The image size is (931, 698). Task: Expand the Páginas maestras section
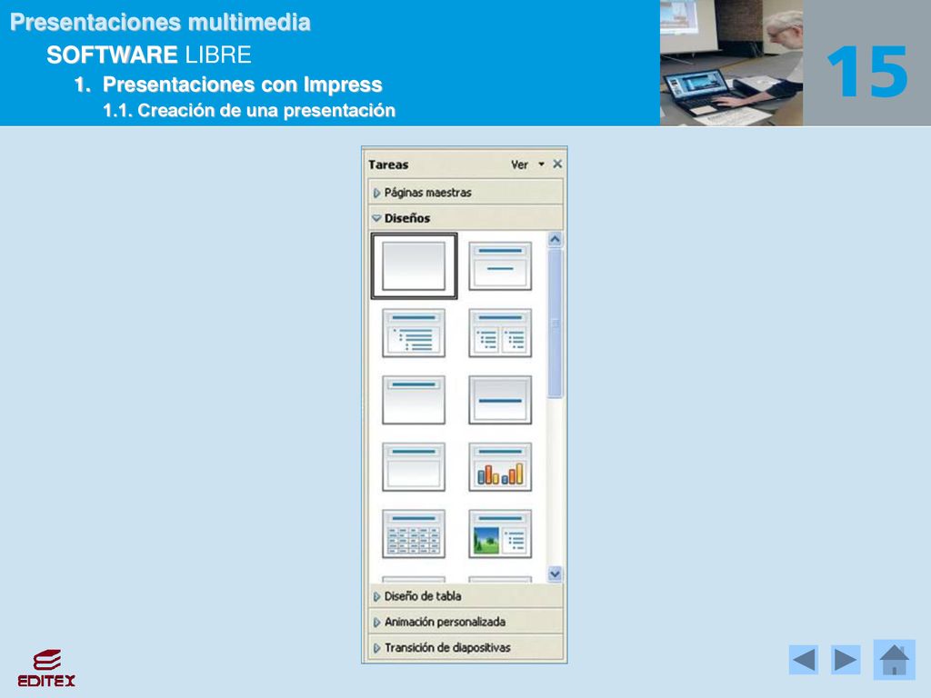tap(465, 193)
